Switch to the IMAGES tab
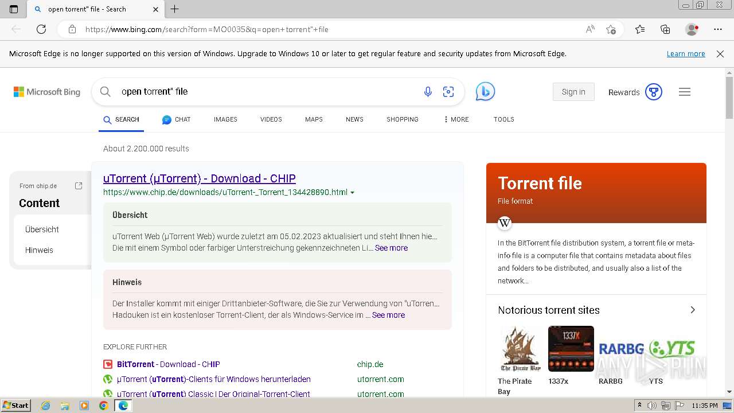Image resolution: width=734 pixels, height=413 pixels. 225,120
